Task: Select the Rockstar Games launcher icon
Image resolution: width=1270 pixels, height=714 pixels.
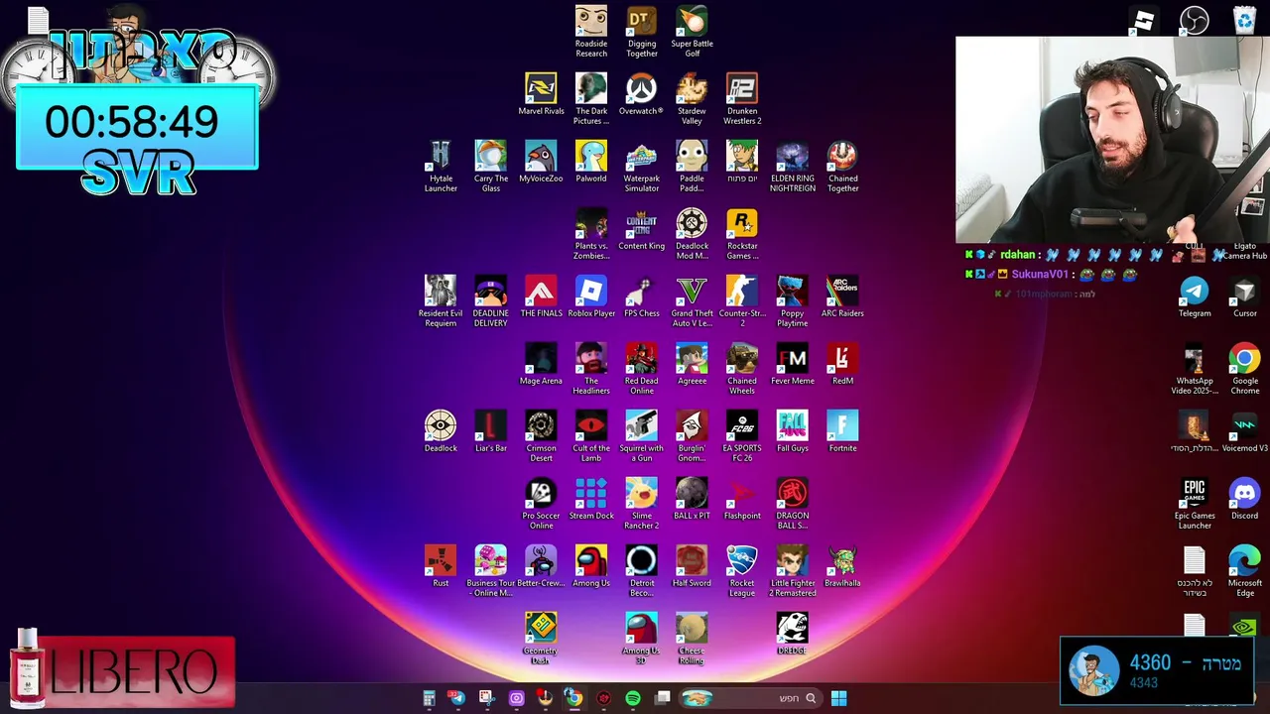Action: pyautogui.click(x=742, y=233)
